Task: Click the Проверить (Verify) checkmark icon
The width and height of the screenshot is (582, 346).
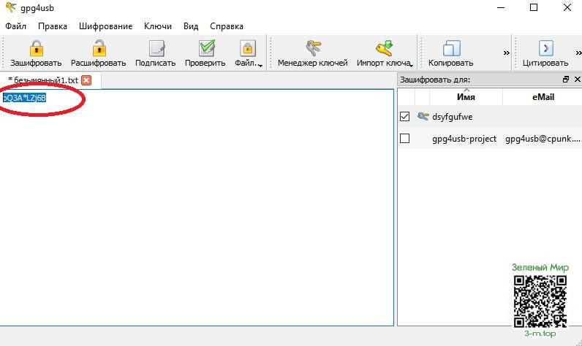Action: [x=205, y=49]
